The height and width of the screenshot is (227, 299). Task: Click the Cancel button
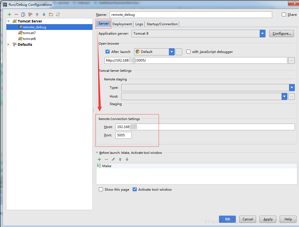(248, 219)
